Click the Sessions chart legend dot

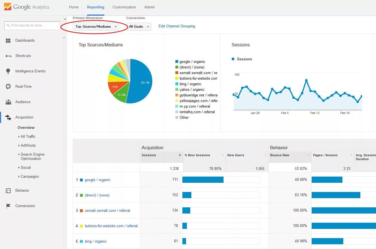pyautogui.click(x=233, y=59)
